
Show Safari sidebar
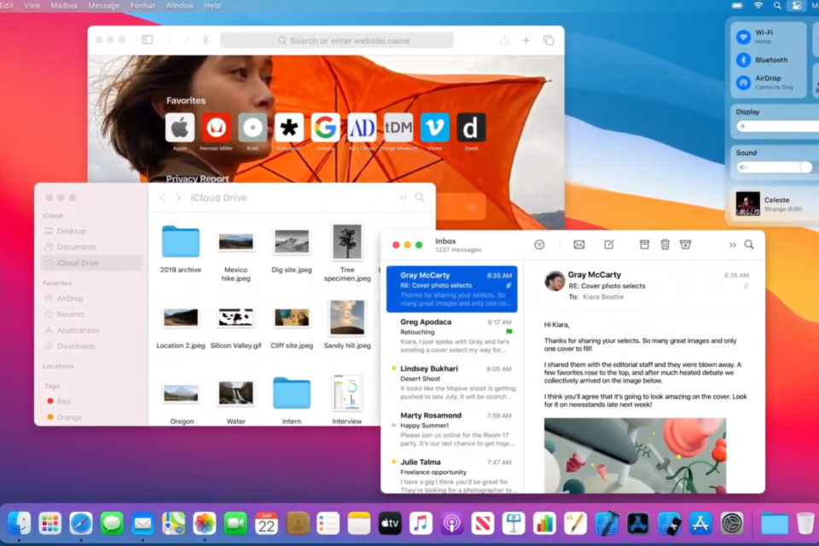[x=148, y=40]
